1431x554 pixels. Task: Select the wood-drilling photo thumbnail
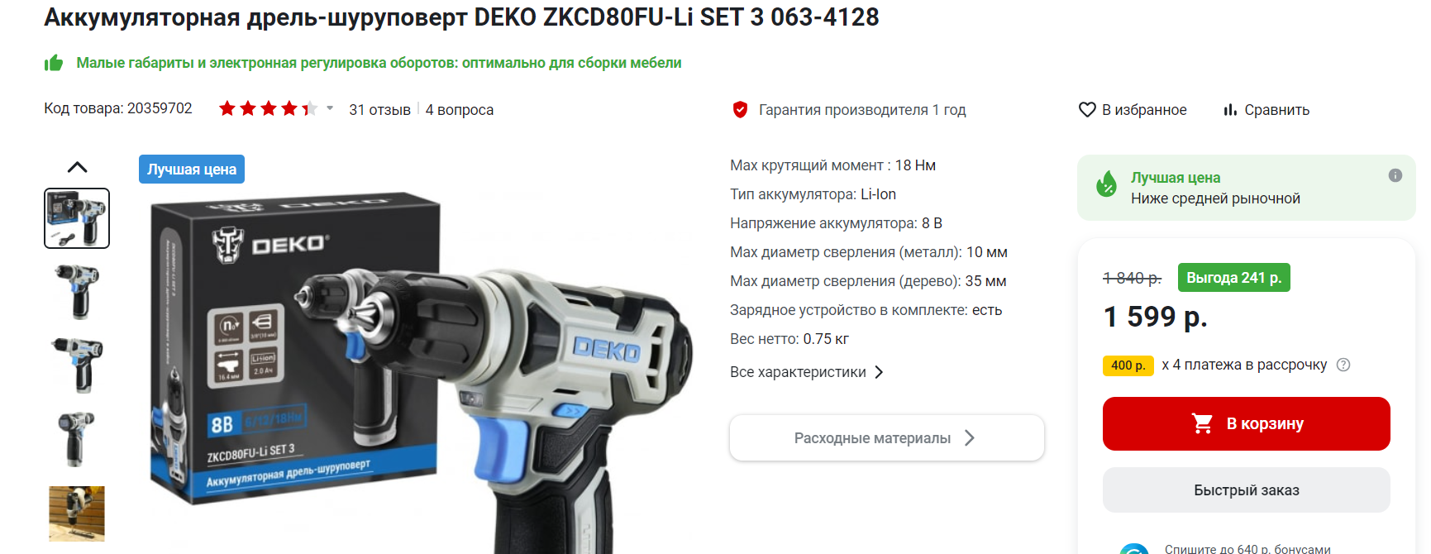(x=77, y=513)
